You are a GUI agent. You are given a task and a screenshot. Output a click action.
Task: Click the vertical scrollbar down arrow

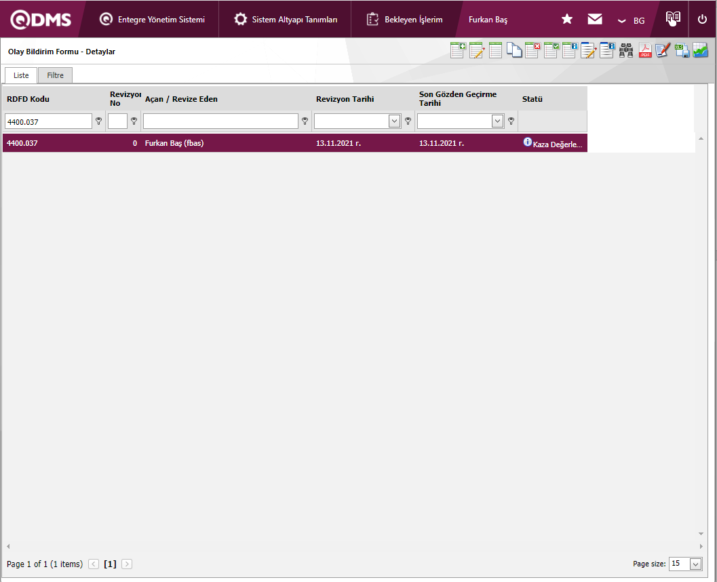pyautogui.click(x=701, y=534)
